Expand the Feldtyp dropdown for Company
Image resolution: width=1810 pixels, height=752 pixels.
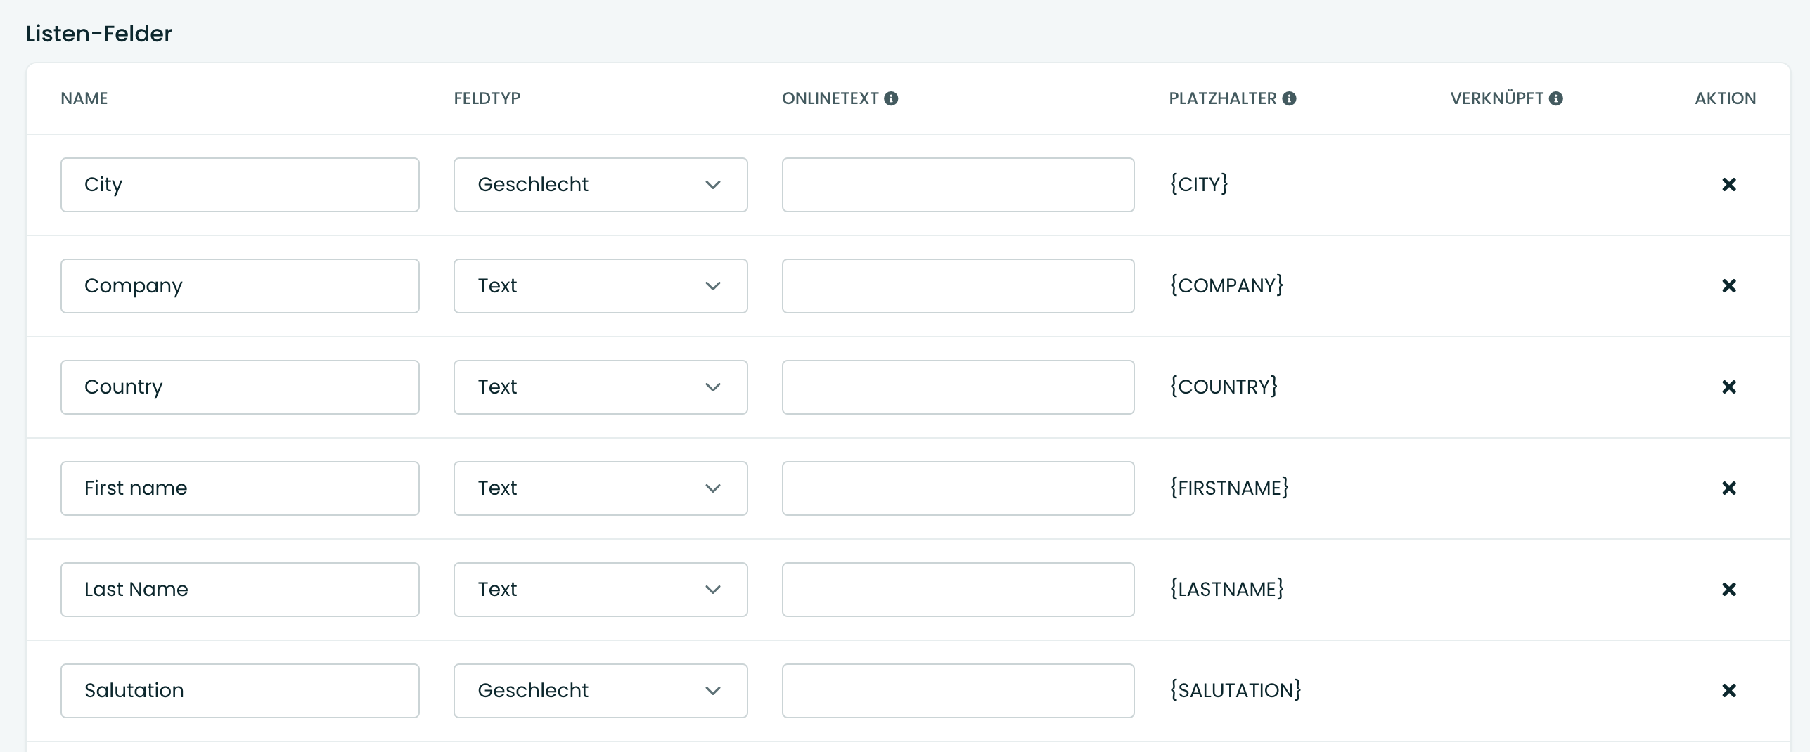coord(600,286)
